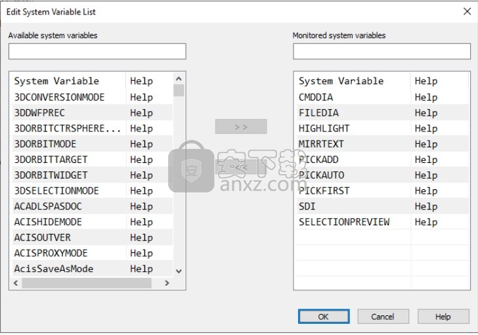This screenshot has width=478, height=335.
Task: Open Help link for FILEDIA
Action: pos(426,112)
